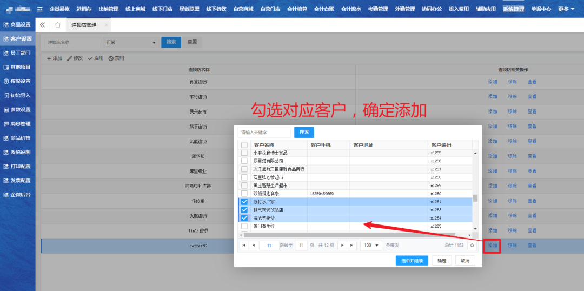The image size is (584, 291).
Task: Go to the first page in the dialog pager
Action: click(x=244, y=245)
